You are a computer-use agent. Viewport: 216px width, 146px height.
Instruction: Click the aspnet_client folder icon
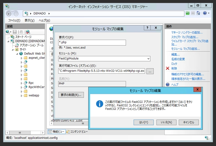(x=26, y=58)
